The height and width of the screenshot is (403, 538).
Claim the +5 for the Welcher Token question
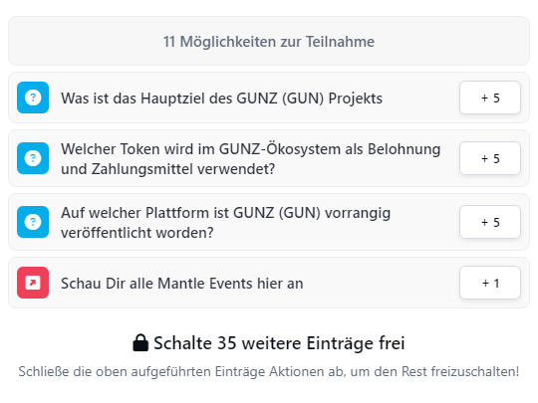pos(490,158)
